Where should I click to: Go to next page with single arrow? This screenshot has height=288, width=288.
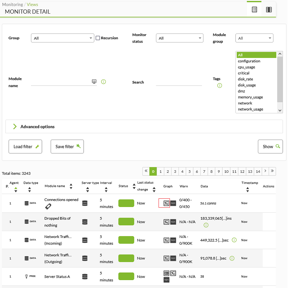tap(265, 171)
